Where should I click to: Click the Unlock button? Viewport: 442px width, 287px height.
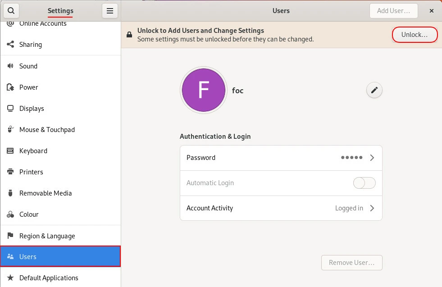tap(414, 35)
